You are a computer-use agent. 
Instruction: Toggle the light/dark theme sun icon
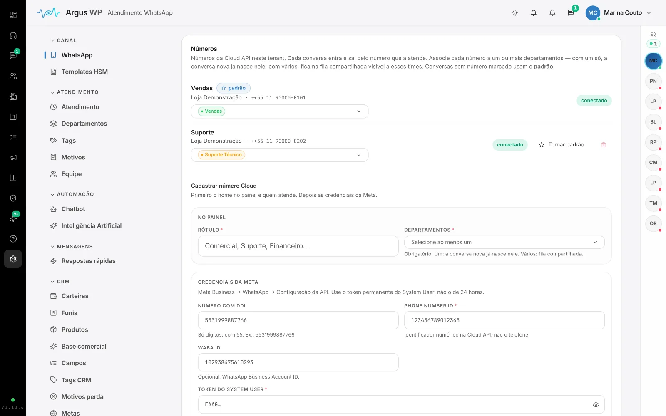(515, 13)
